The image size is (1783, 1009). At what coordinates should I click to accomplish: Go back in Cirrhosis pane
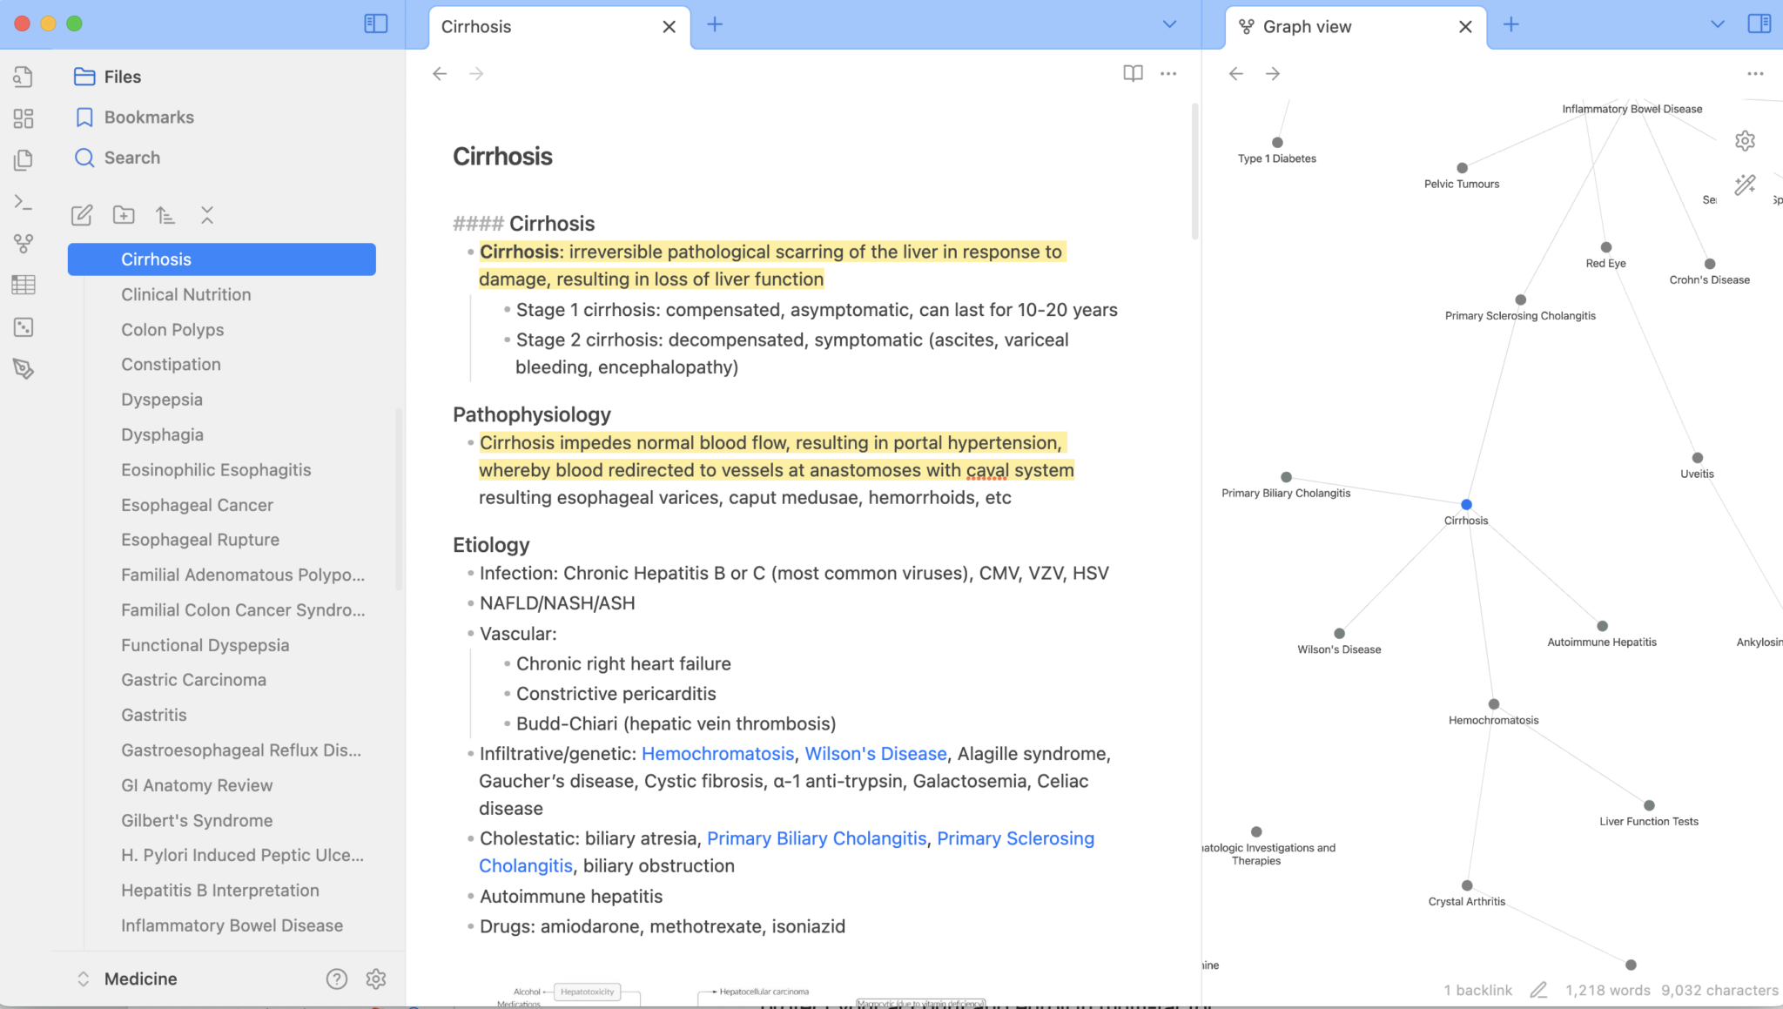pyautogui.click(x=440, y=74)
